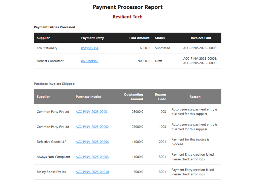Open purchase invoice ACC-PINV-2025-00001 link
258x192 pixels.
pos(92,112)
